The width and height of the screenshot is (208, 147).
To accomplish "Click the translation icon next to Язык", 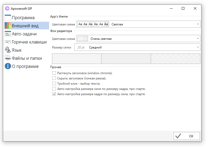I will pyautogui.click(x=8, y=50).
